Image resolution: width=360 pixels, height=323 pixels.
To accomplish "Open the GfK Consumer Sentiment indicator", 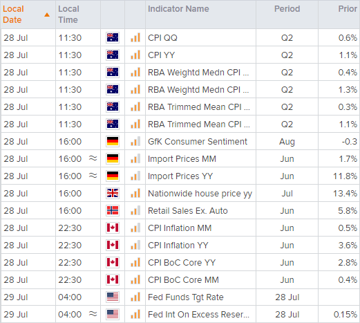I will (x=198, y=141).
